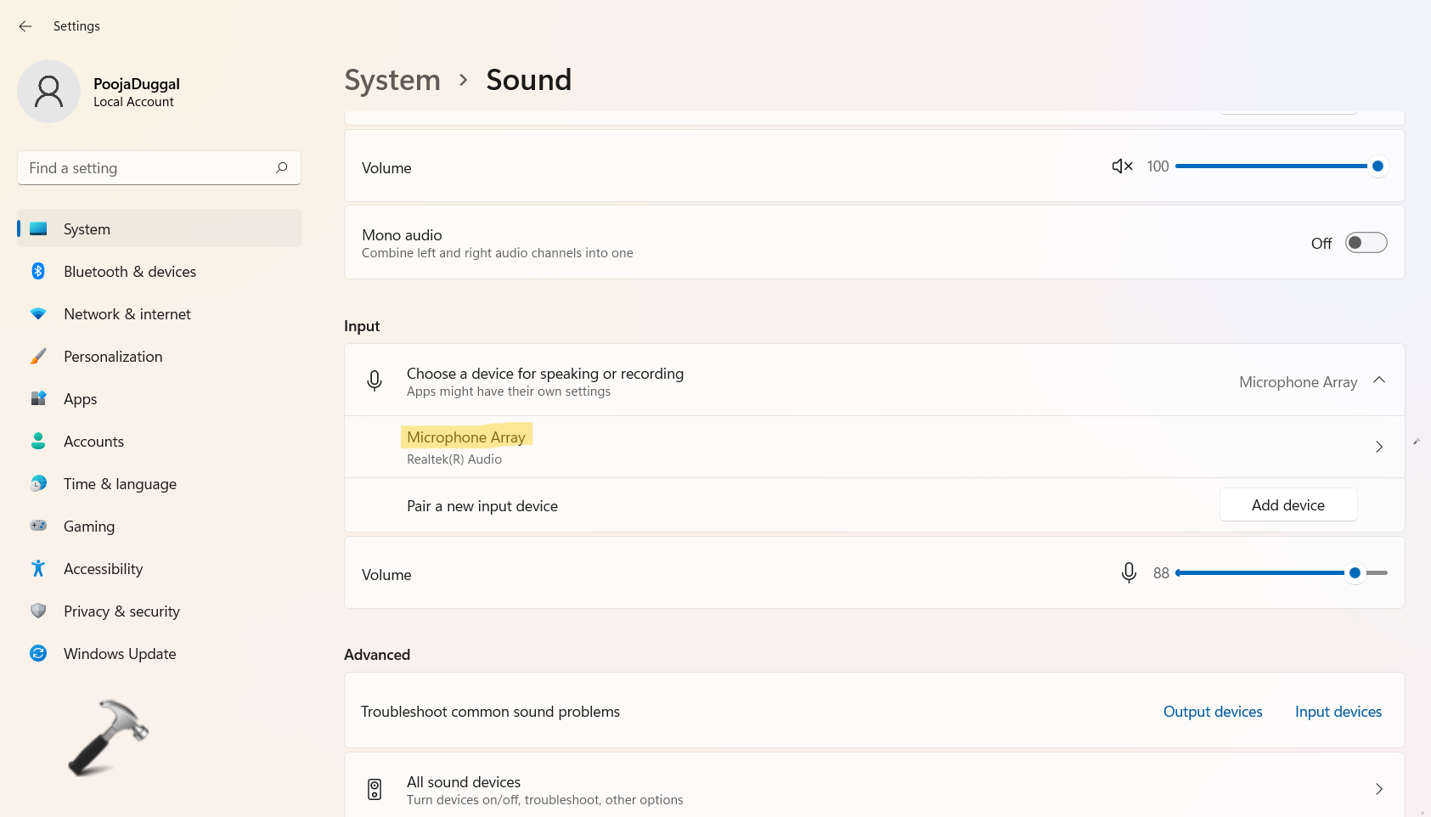Open All sound devices page
This screenshot has width=1431, height=817.
click(x=873, y=789)
